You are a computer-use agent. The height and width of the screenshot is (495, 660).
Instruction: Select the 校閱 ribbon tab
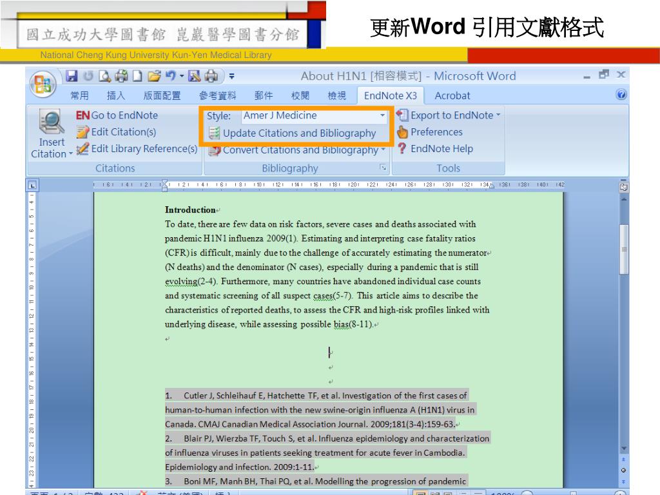pos(300,95)
